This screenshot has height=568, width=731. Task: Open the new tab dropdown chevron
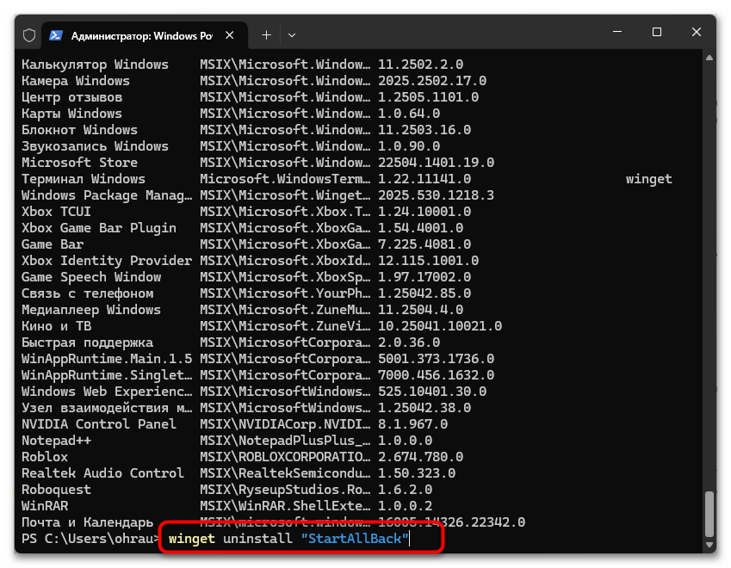293,34
